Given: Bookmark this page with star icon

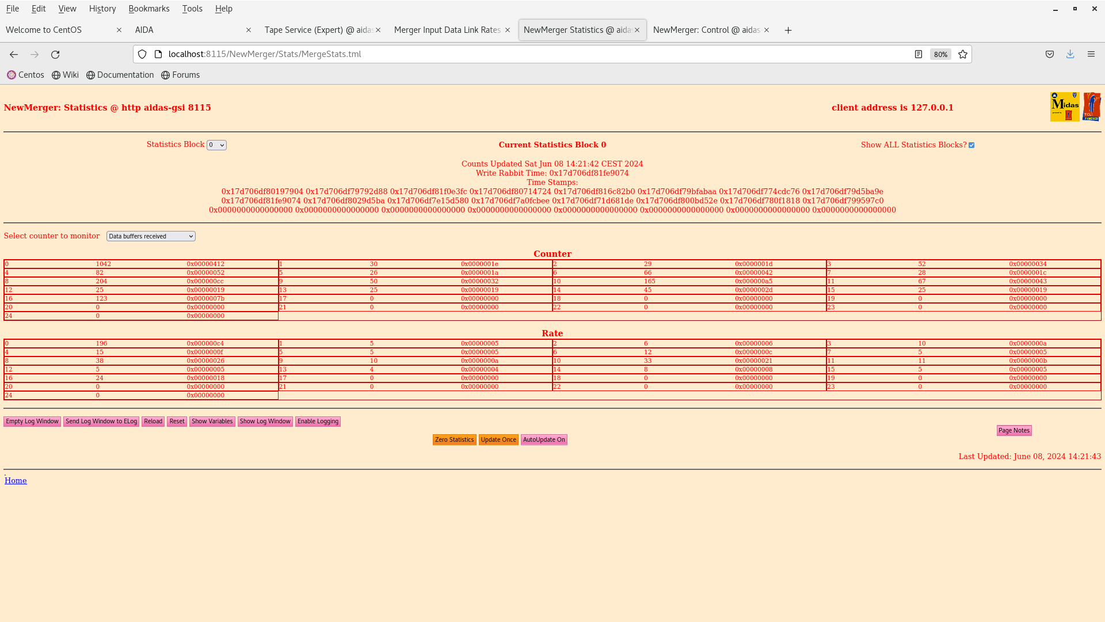Looking at the screenshot, I should click(963, 54).
